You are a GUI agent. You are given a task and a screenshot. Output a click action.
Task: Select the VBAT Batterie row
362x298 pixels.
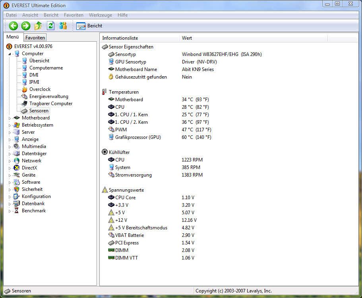(151, 235)
